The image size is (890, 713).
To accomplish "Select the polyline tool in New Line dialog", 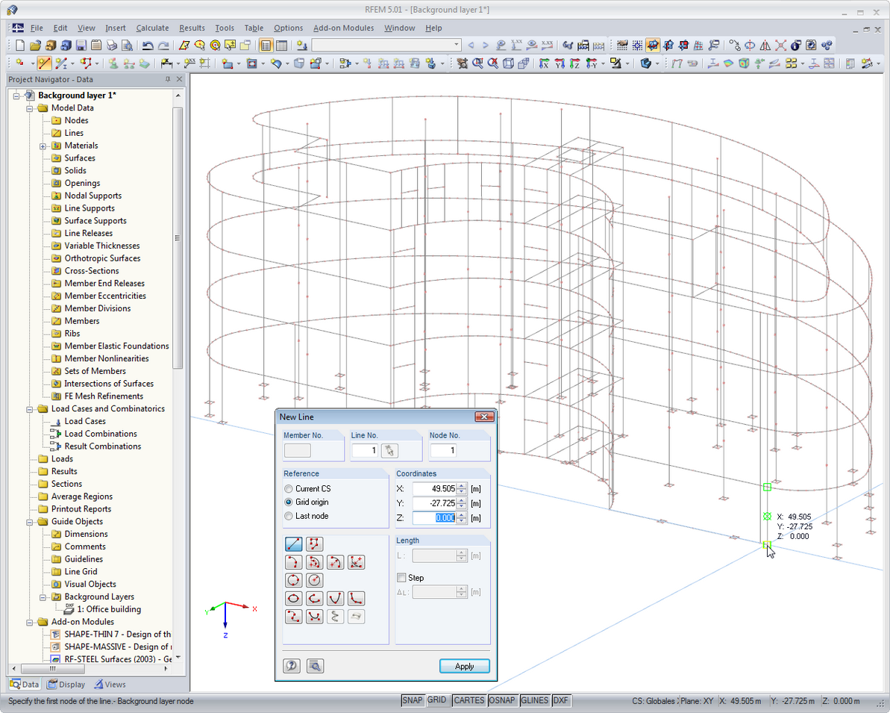I will (315, 544).
